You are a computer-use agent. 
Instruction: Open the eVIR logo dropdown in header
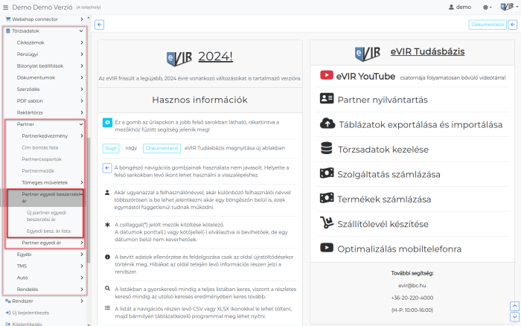pyautogui.click(x=508, y=7)
